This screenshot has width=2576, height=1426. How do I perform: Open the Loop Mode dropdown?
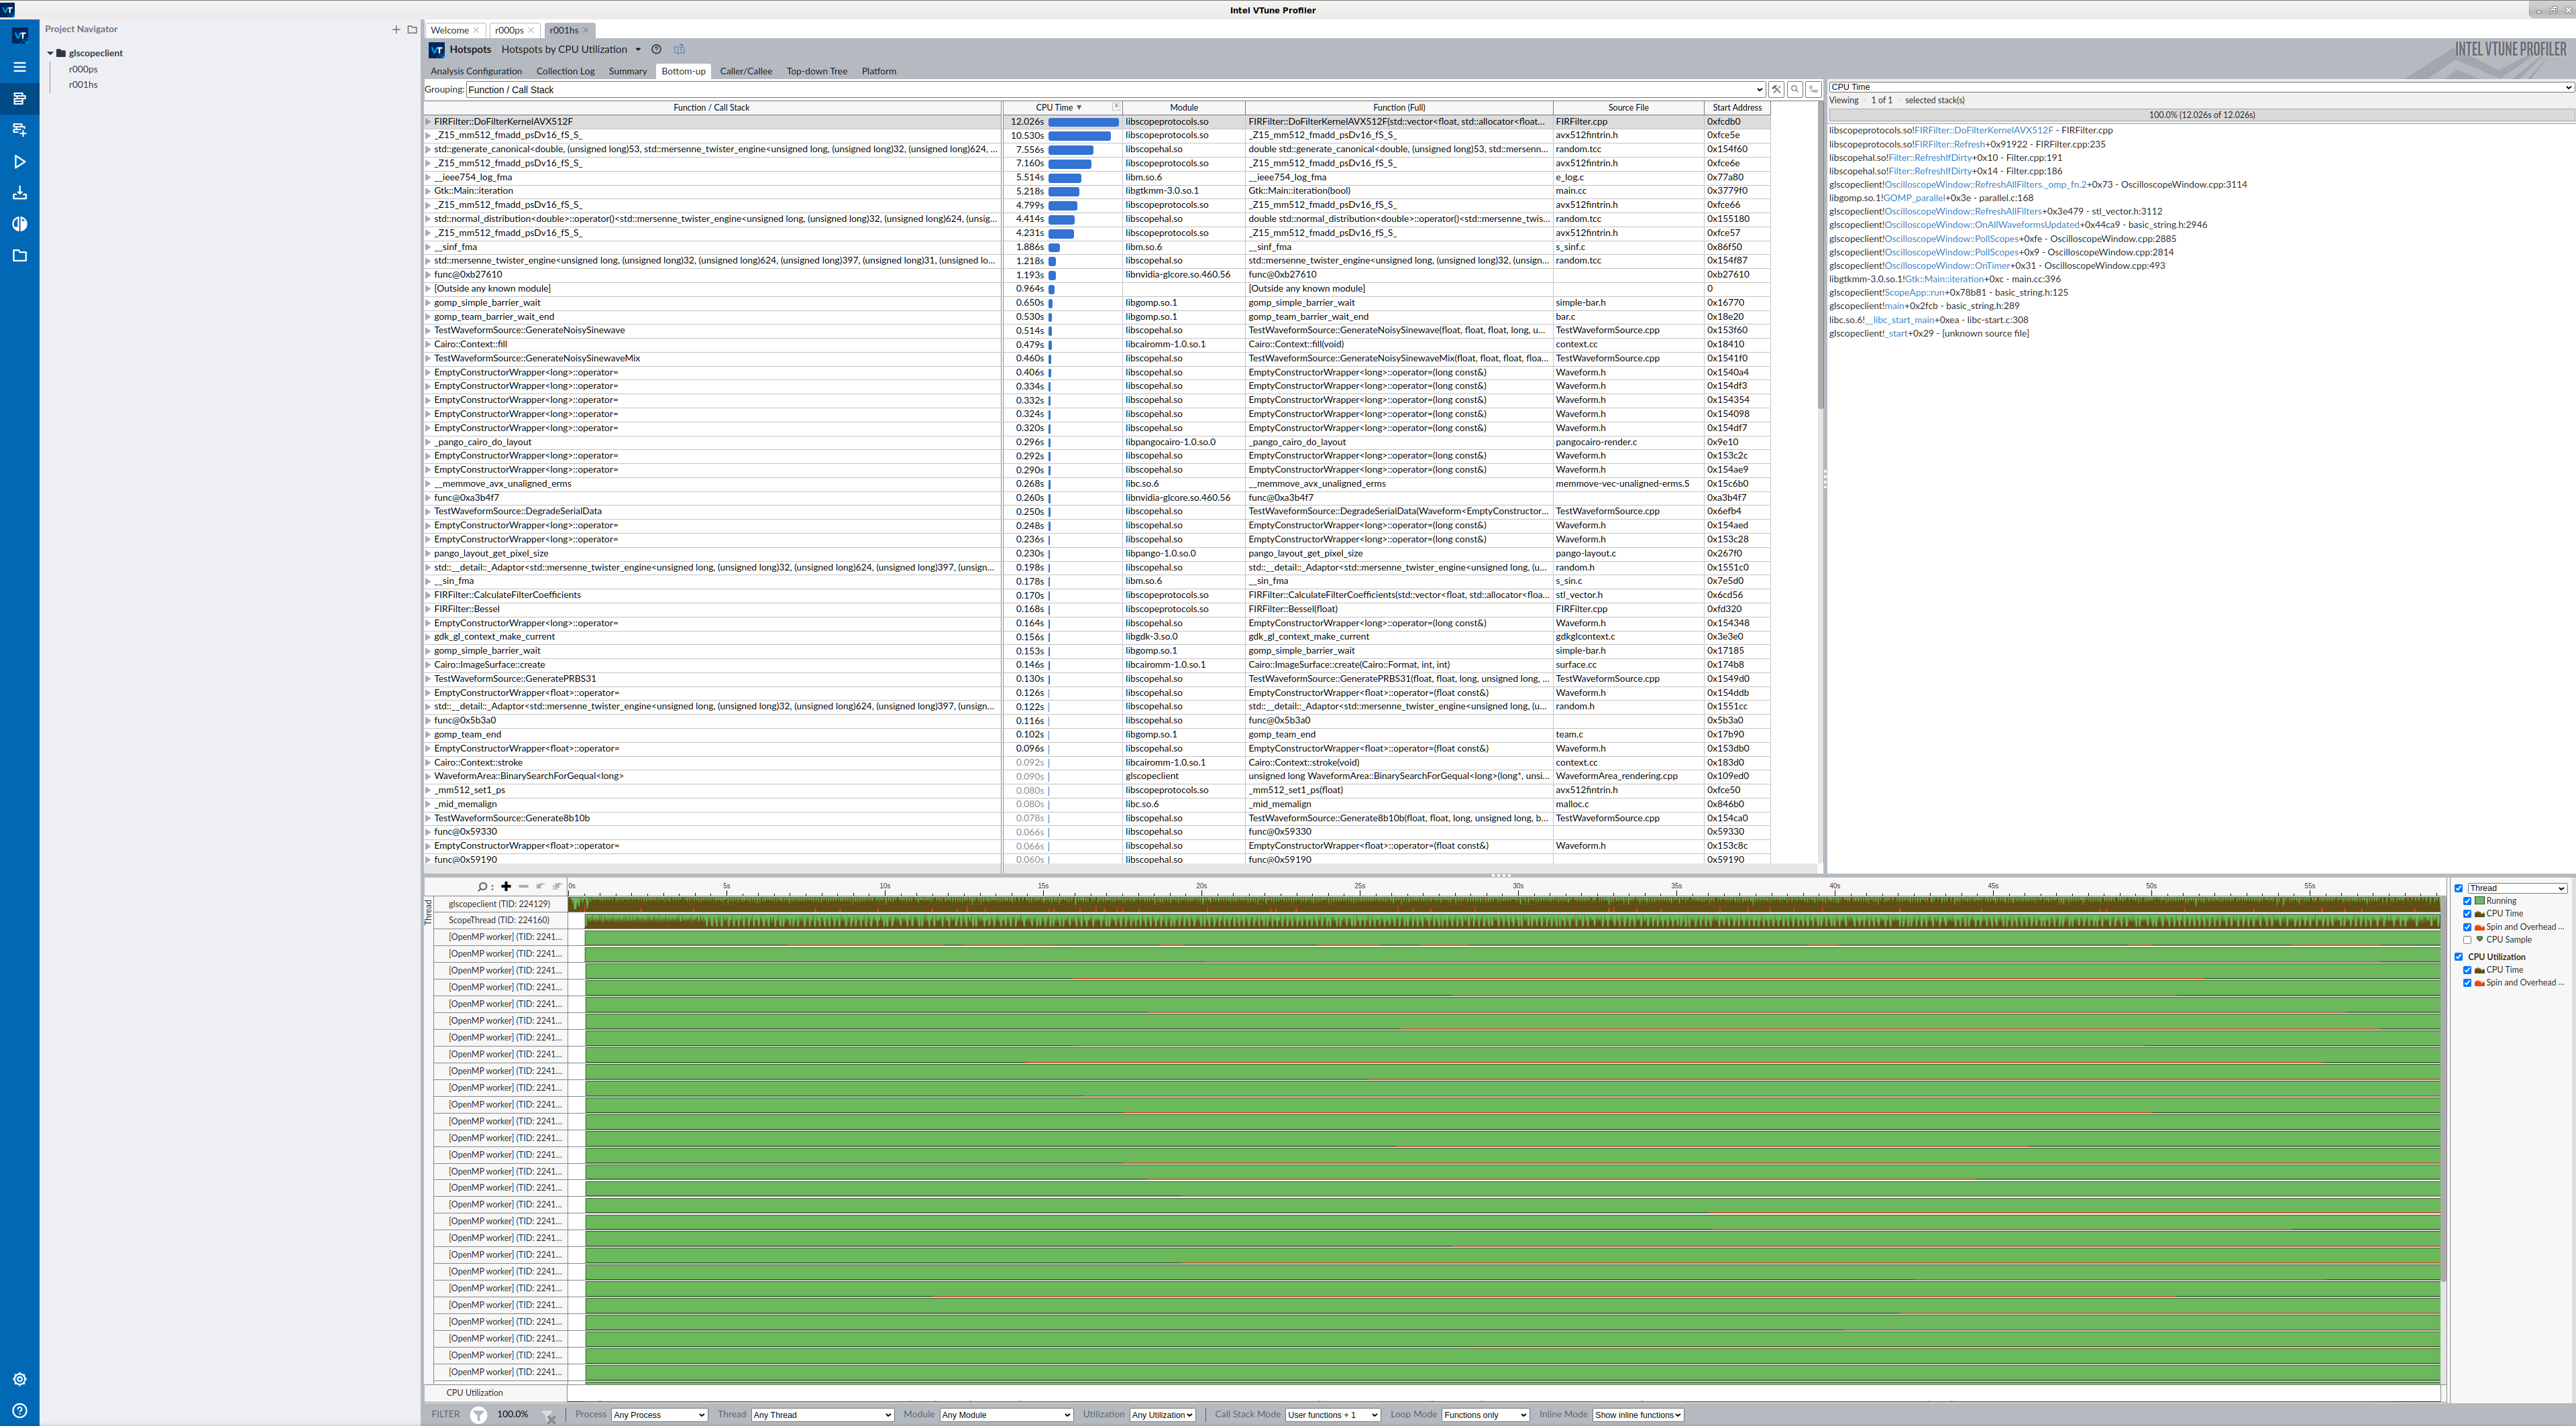(1485, 1415)
